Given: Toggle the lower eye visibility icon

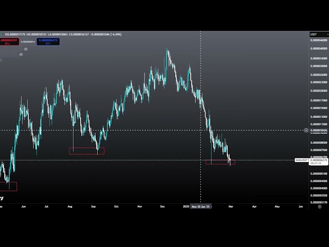Looking at the screenshot, I should click(21, 55).
